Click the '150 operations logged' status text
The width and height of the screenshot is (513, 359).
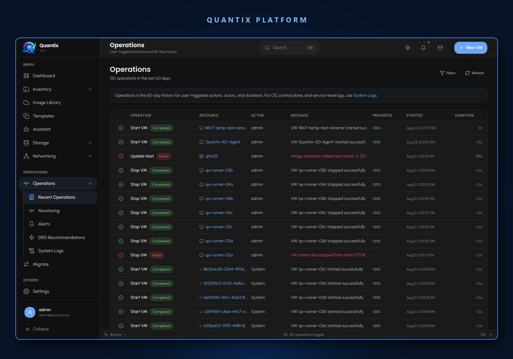307,335
